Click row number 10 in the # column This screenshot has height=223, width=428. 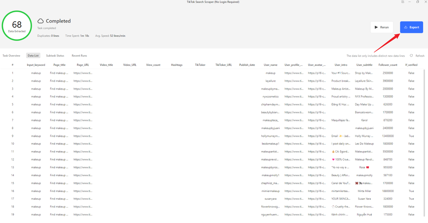(x=12, y=144)
